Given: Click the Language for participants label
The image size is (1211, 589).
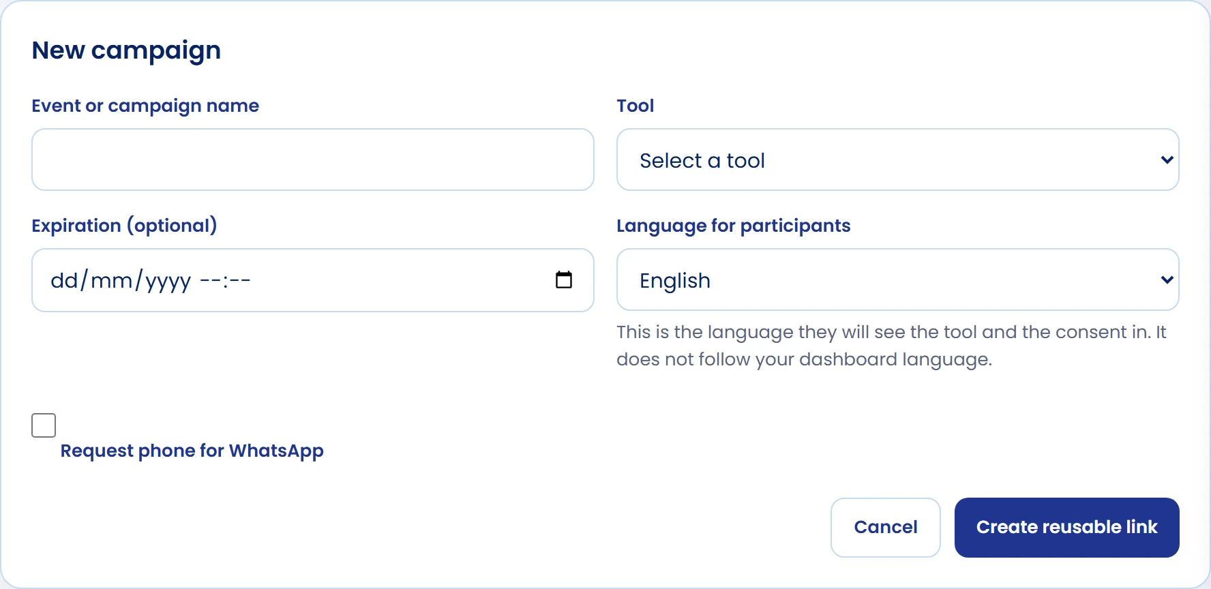Looking at the screenshot, I should 733,226.
